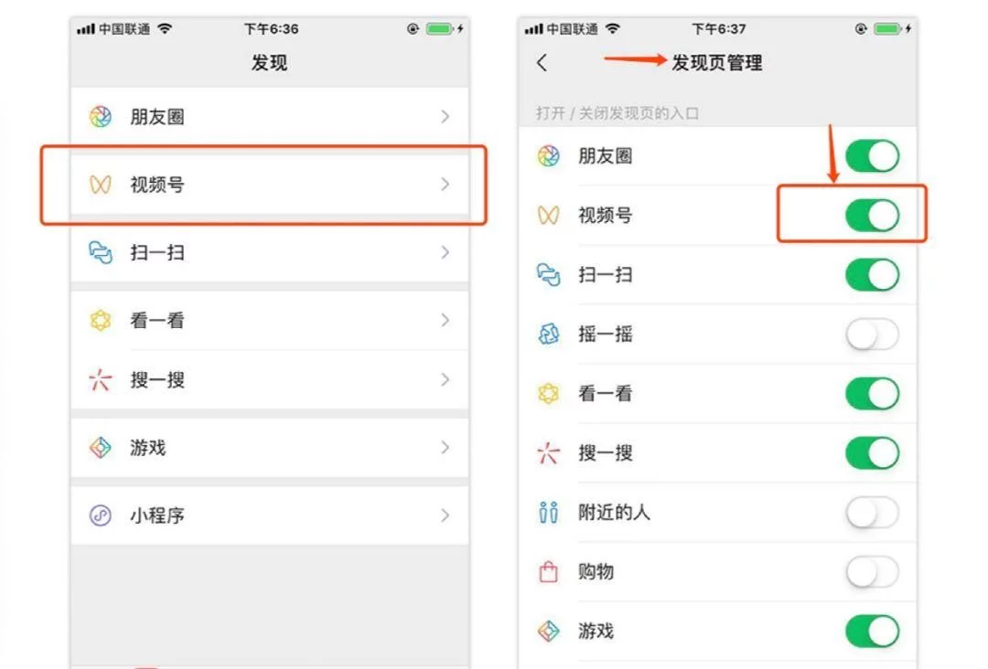Tap the 看一看 yellow flower icon in Discover

101,321
